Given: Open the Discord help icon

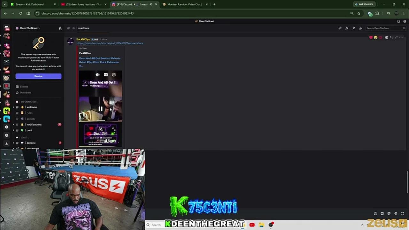Looking at the screenshot, I should point(405,21).
